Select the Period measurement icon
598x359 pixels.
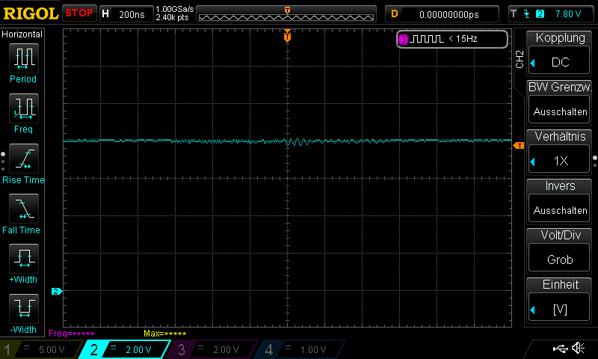pyautogui.click(x=24, y=58)
